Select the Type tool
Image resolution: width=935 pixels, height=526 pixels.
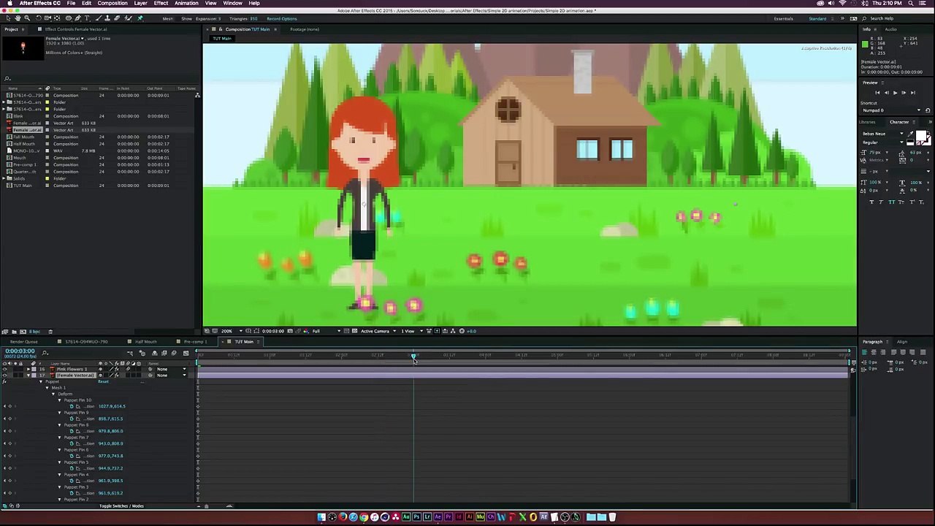pyautogui.click(x=87, y=18)
